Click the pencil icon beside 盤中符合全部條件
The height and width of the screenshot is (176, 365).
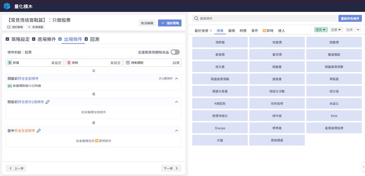point(39,131)
